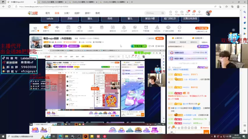The image size is (248, 139).
Task: Click the UFO icon in the streamer toolbar
Action: [x=168, y=27]
